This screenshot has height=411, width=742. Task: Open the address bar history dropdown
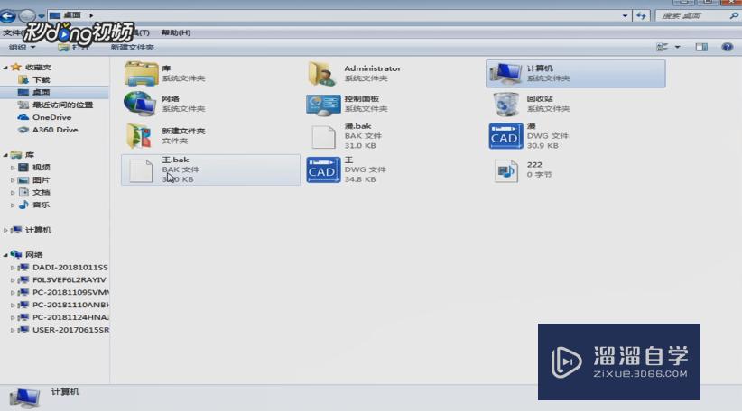click(x=625, y=15)
